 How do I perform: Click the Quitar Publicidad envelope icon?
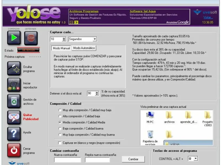tap(14, 117)
